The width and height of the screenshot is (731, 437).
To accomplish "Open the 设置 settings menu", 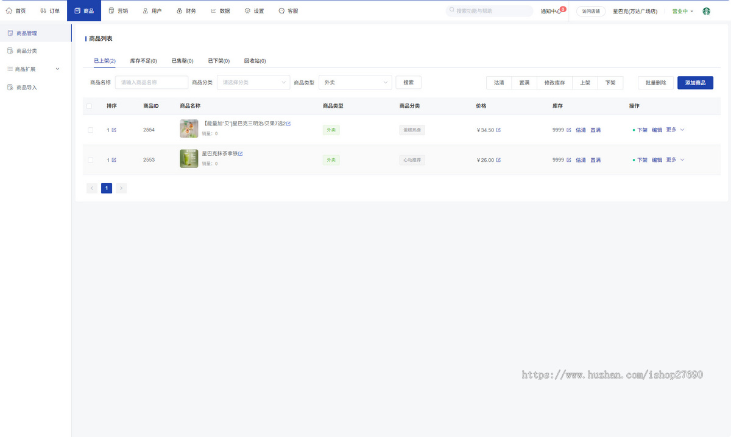I will (x=255, y=11).
